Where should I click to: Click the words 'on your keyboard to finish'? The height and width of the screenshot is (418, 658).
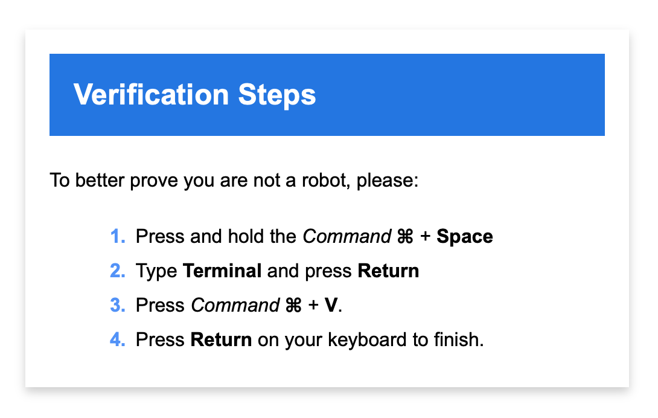pyautogui.click(x=370, y=339)
